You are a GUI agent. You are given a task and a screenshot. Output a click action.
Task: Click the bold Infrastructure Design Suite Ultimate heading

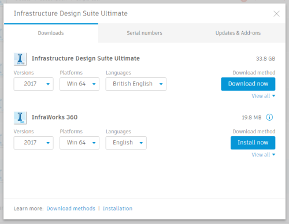[86, 58]
